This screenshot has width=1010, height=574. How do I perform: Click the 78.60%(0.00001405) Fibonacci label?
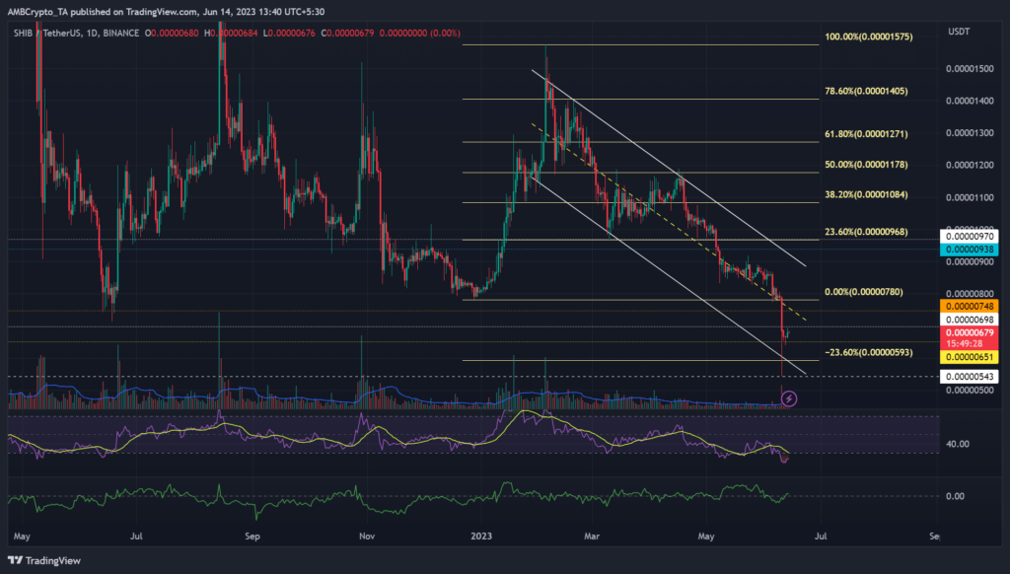(x=865, y=91)
